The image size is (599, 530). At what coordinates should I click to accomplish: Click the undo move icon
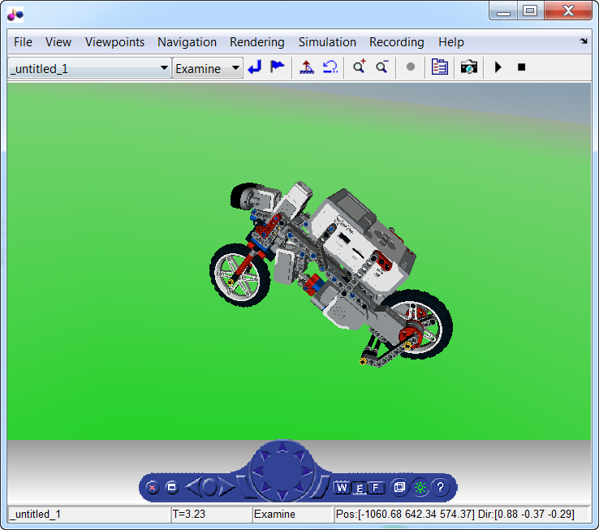(x=330, y=67)
